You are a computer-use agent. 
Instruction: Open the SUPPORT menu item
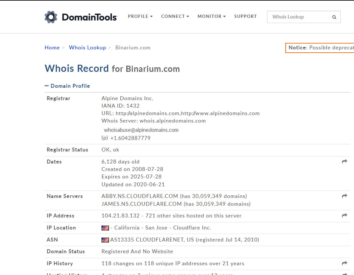pos(245,17)
